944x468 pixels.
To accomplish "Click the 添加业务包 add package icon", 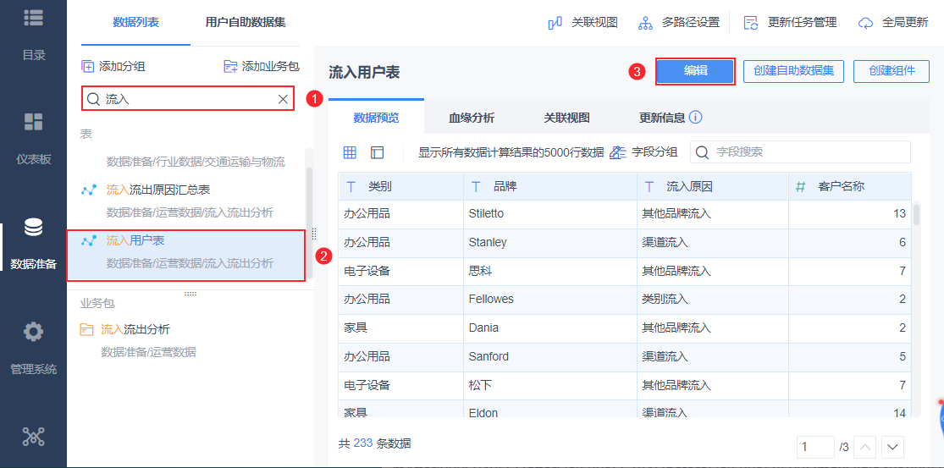I will (230, 66).
